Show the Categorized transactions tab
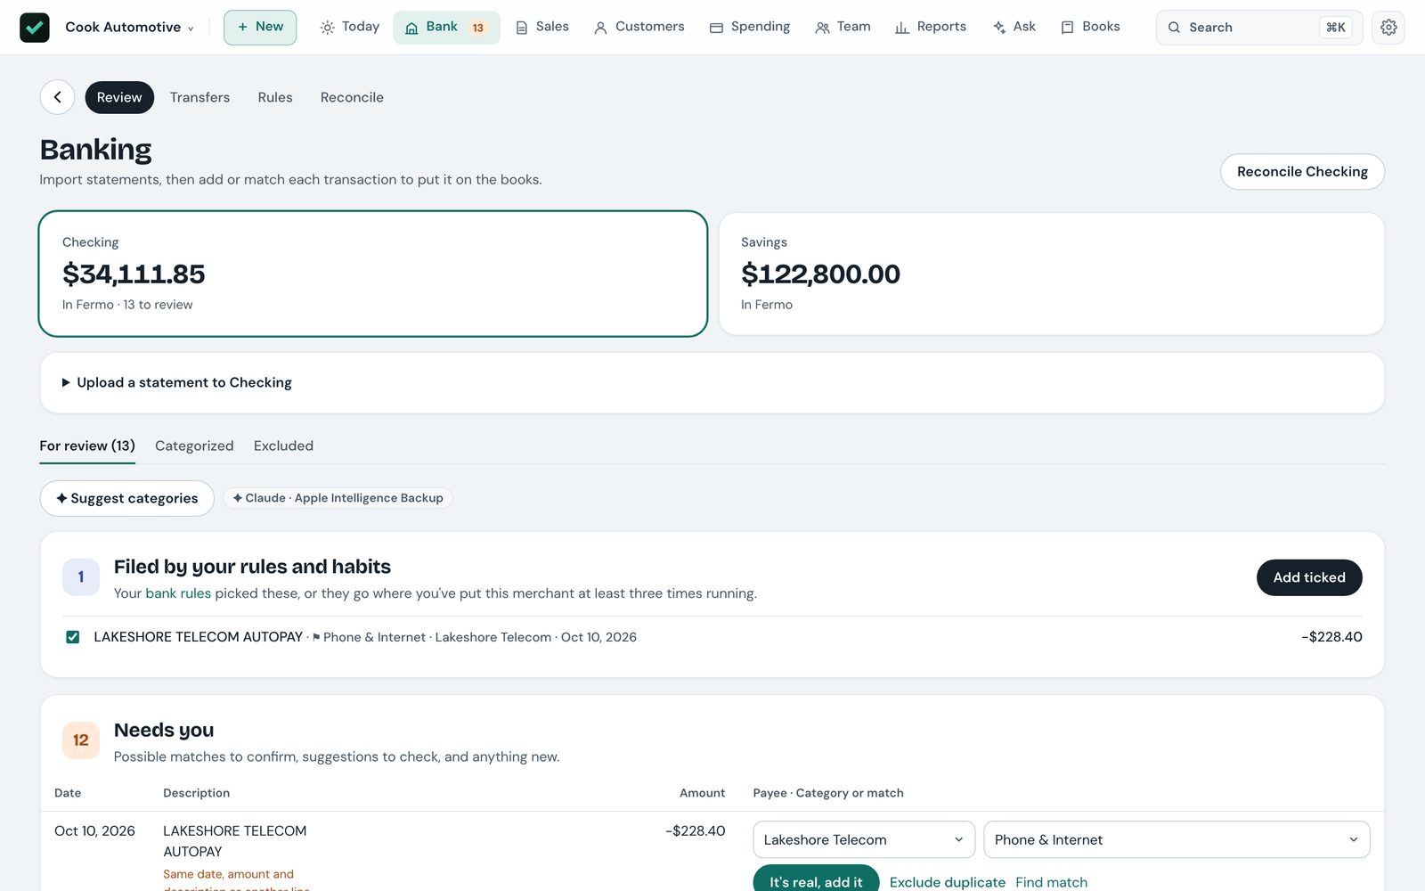1425x891 pixels. [x=194, y=446]
